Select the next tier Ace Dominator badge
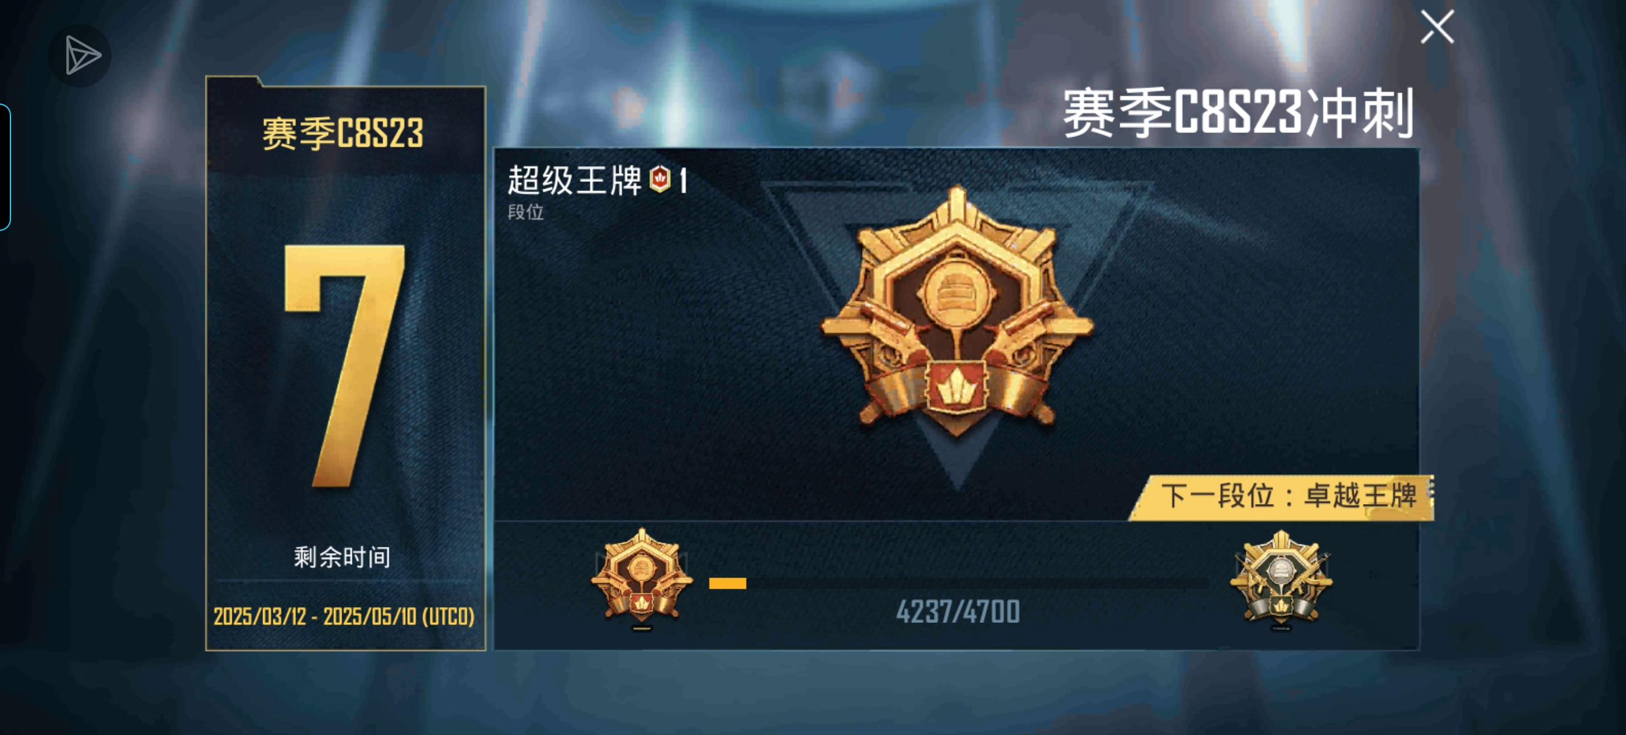Screen dimensions: 1626x735 click(x=1281, y=578)
